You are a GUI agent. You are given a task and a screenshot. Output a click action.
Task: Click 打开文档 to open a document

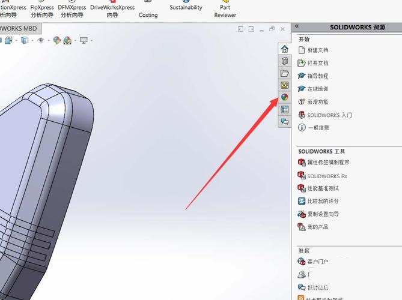[313, 63]
